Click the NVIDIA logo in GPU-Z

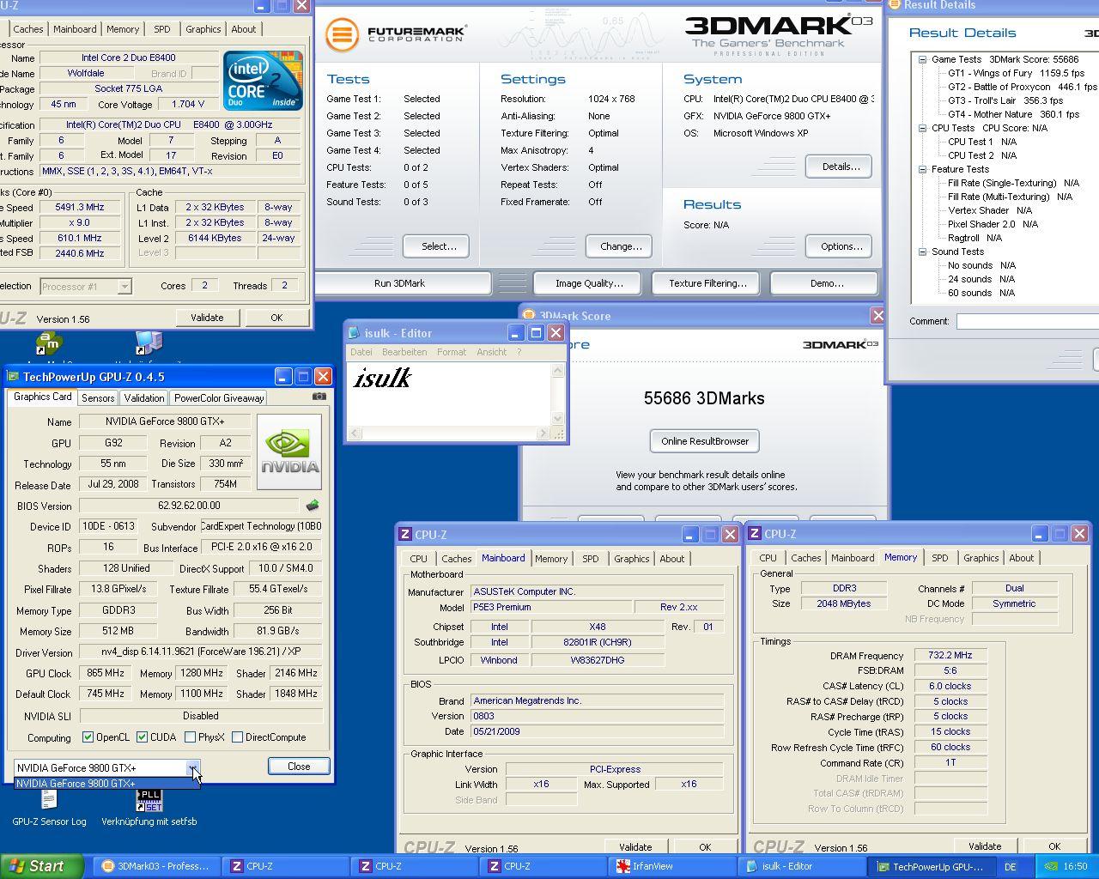tap(289, 452)
